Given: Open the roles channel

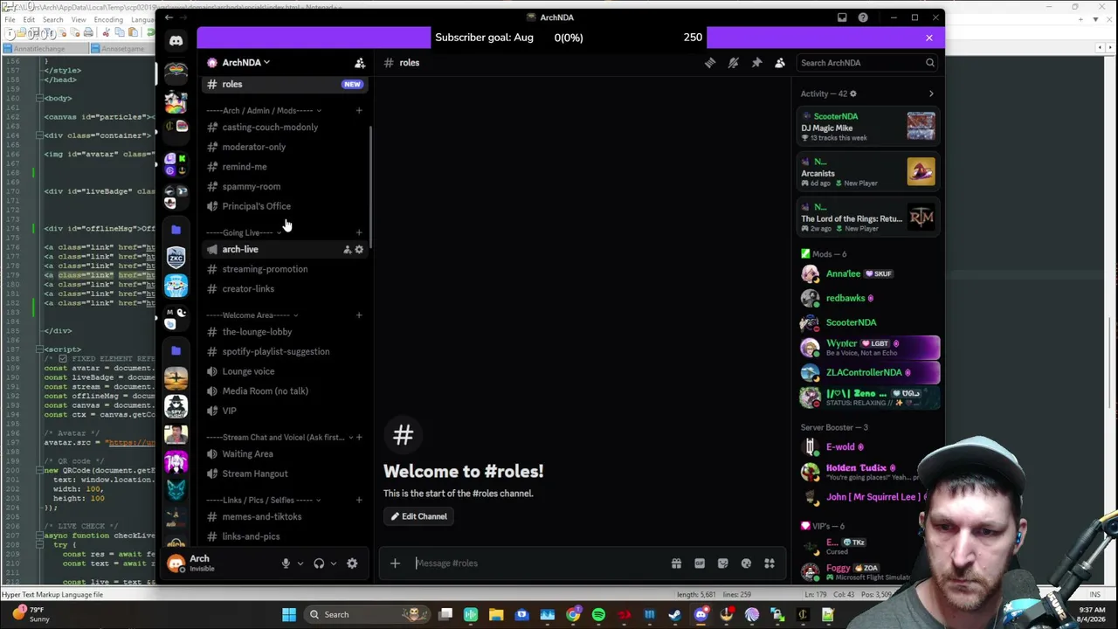Looking at the screenshot, I should 286,84.
